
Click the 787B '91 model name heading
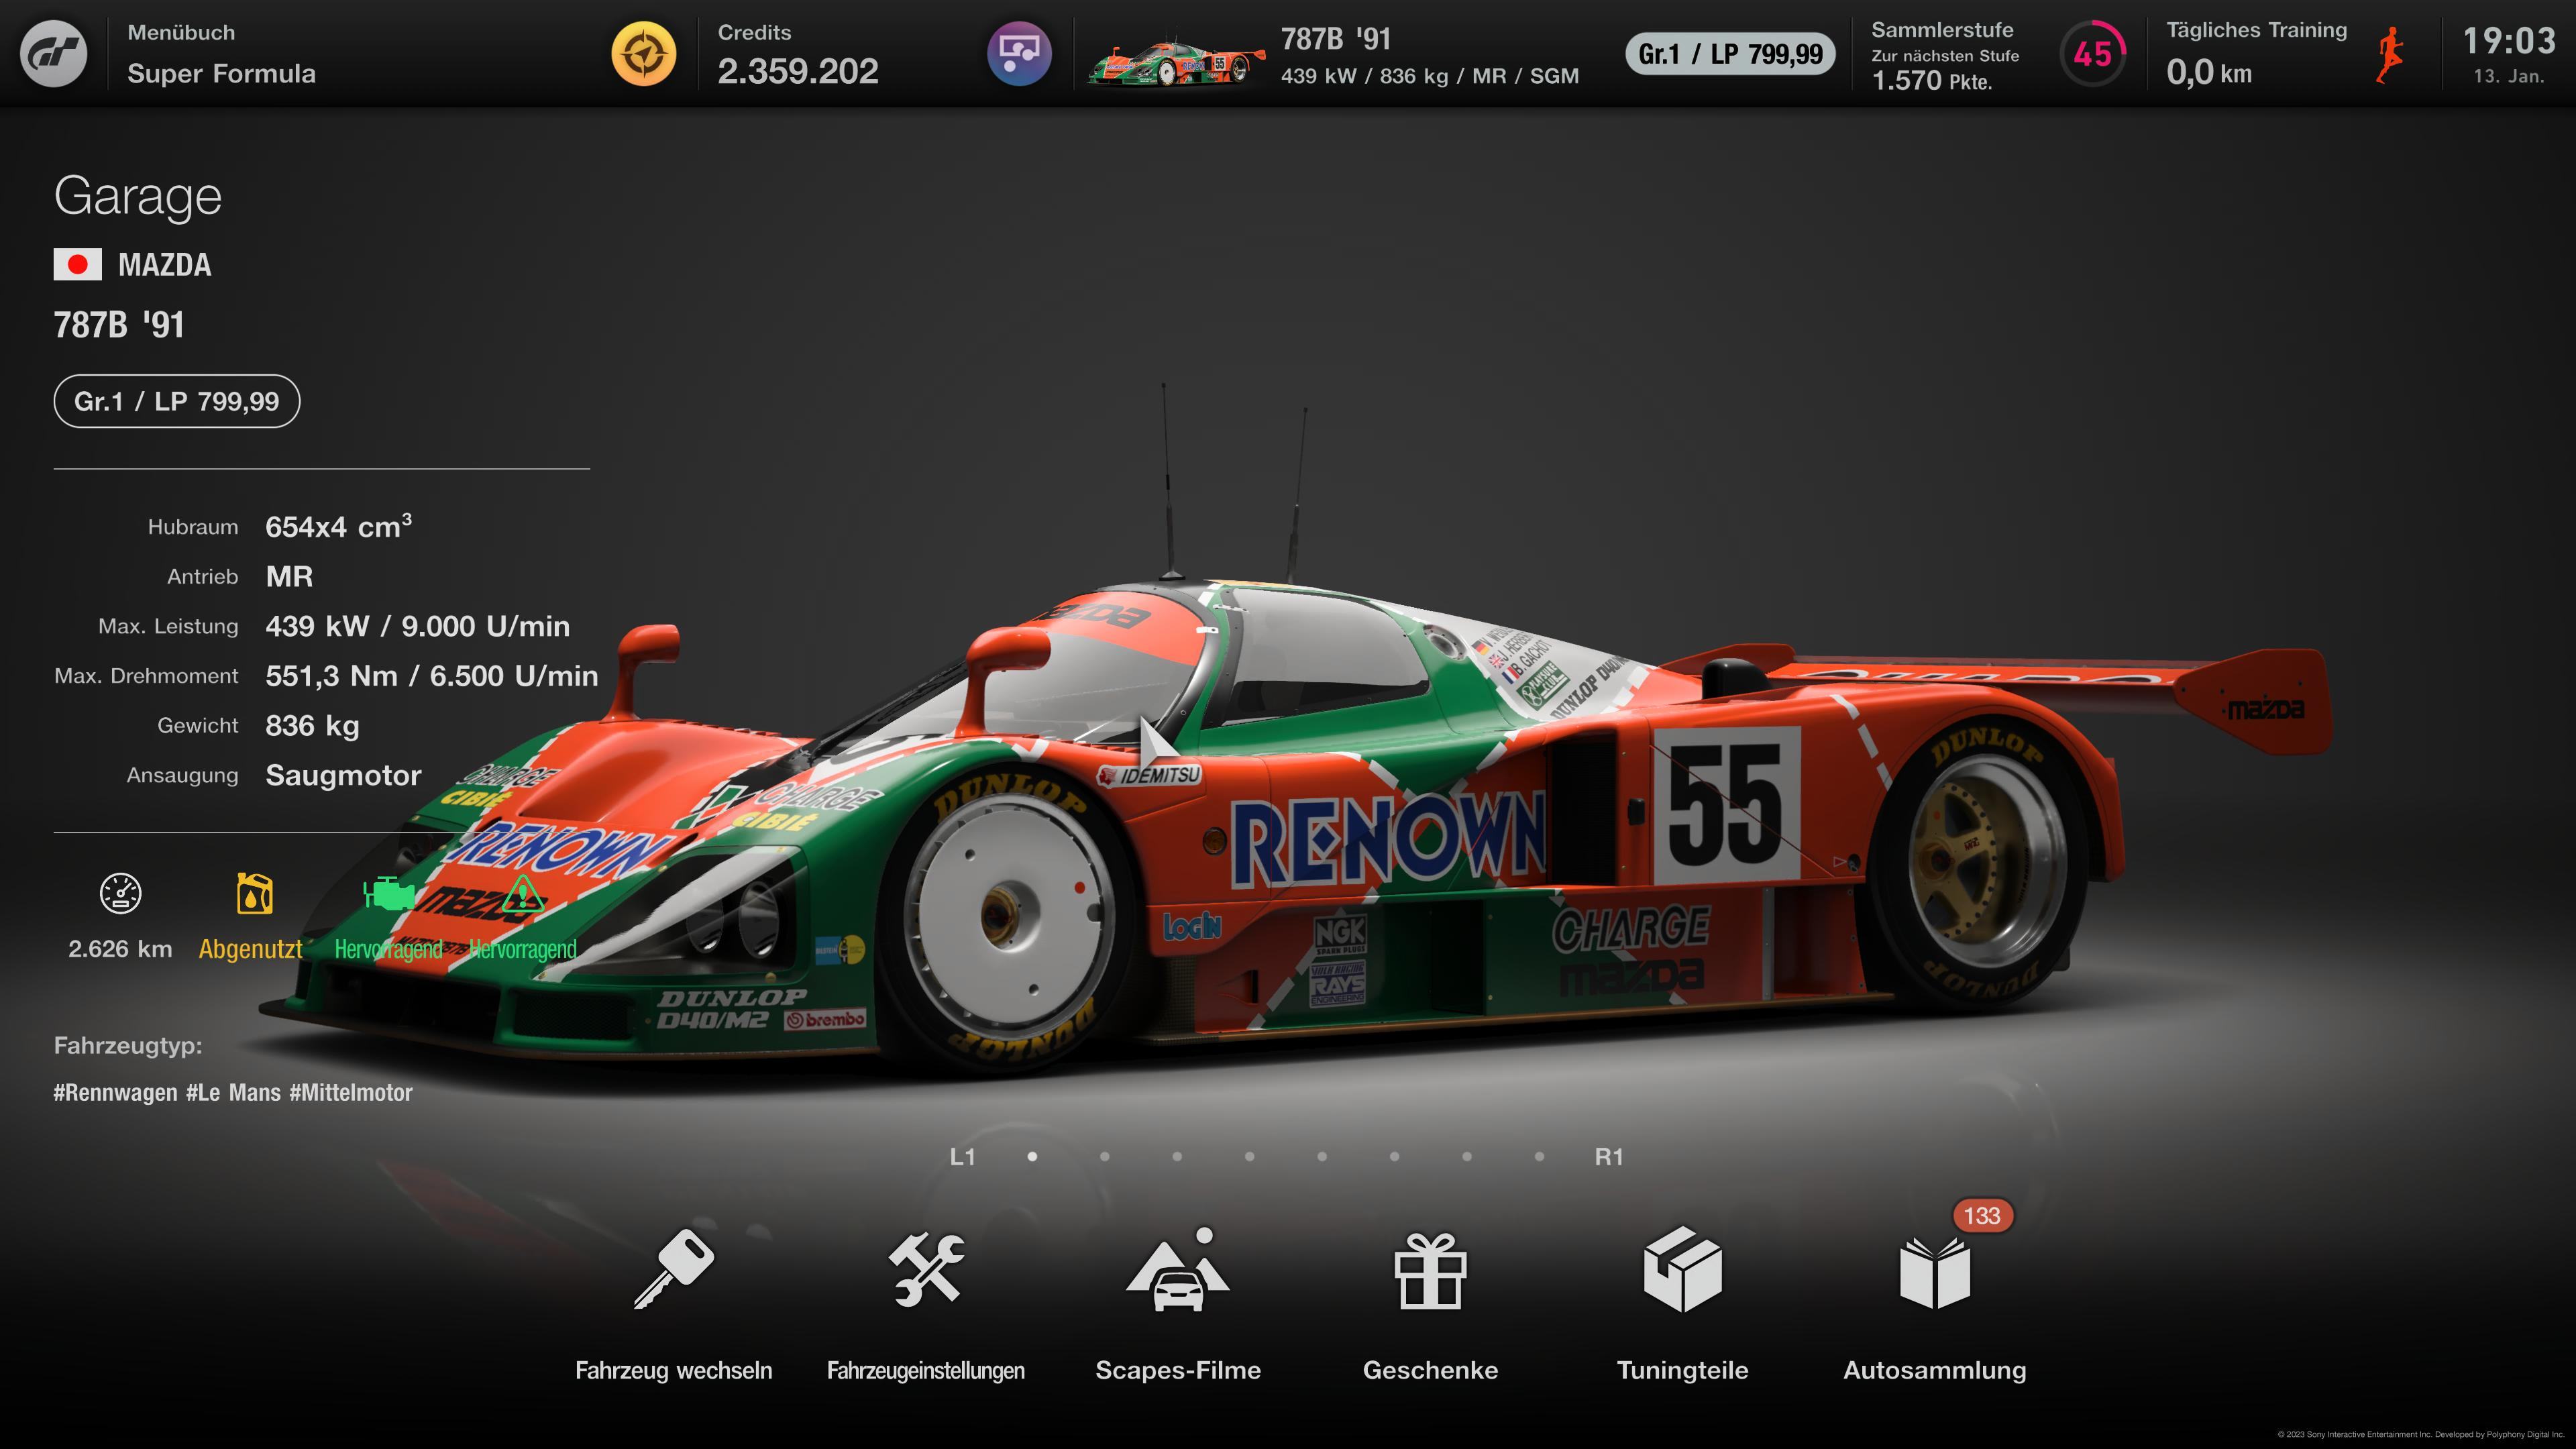click(x=119, y=324)
